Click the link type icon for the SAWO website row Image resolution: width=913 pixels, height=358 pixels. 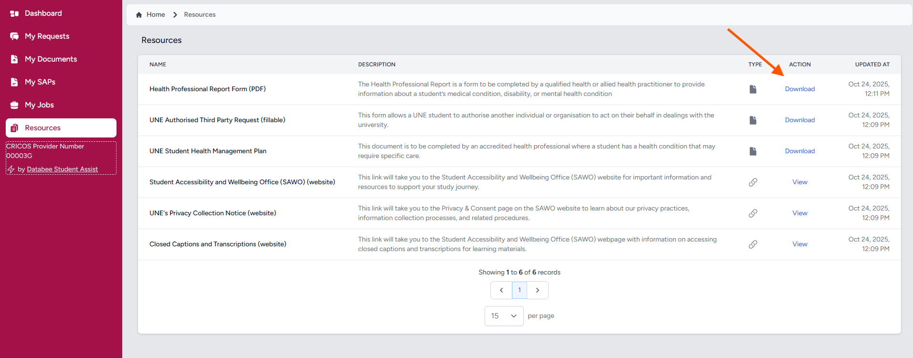tap(753, 182)
